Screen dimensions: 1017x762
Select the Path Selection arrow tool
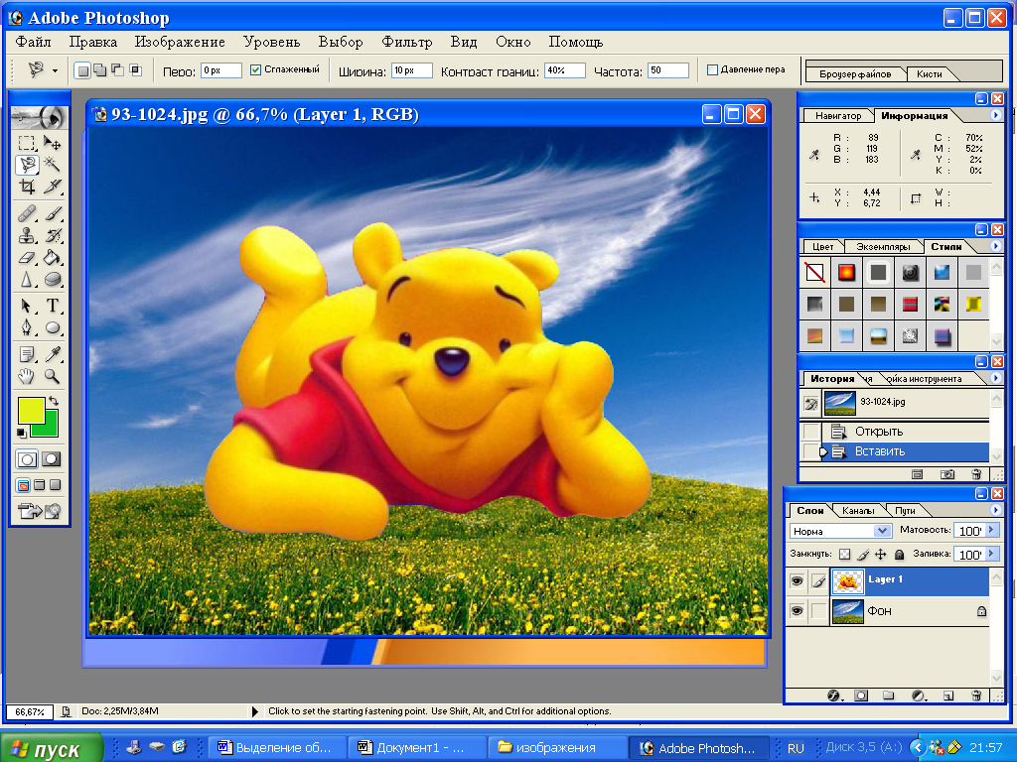pos(27,306)
